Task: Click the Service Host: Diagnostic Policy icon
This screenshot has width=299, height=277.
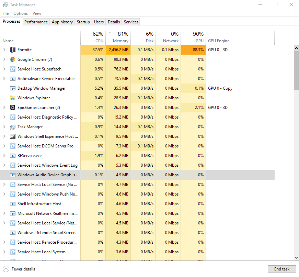Action: point(13,117)
